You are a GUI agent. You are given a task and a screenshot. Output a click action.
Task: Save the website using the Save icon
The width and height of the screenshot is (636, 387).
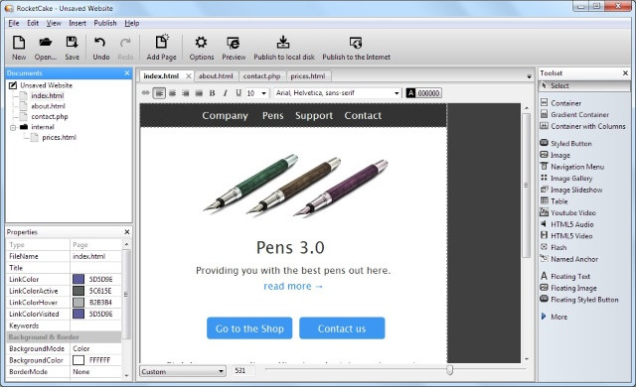72,48
